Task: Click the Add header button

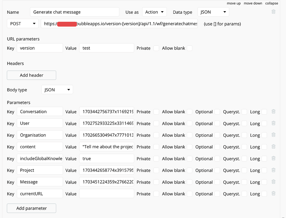Action: (x=31, y=75)
